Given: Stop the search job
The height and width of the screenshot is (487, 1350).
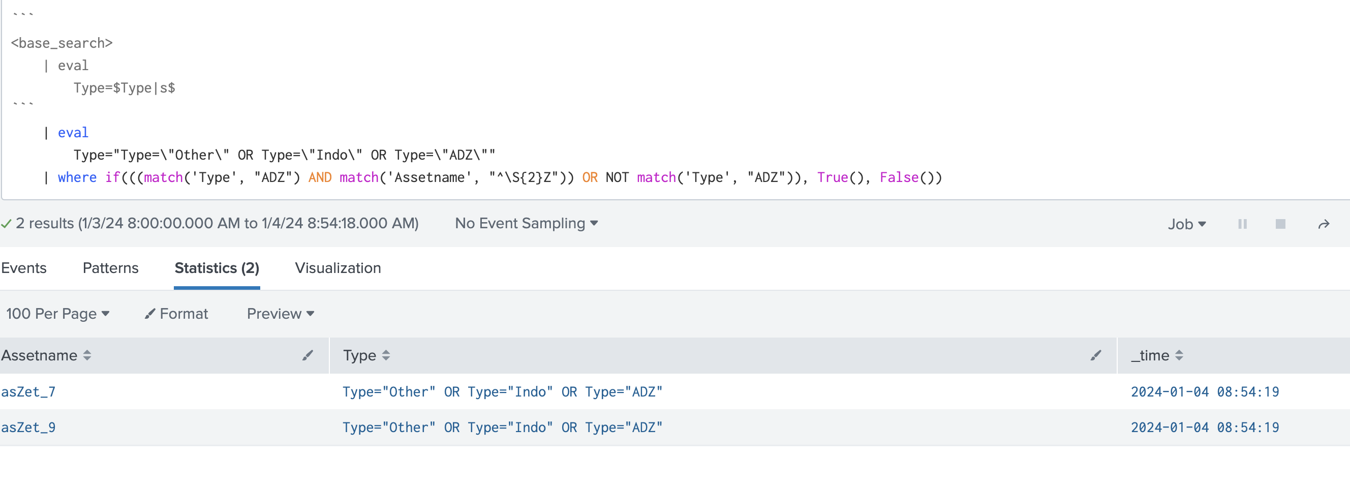Looking at the screenshot, I should [1280, 224].
